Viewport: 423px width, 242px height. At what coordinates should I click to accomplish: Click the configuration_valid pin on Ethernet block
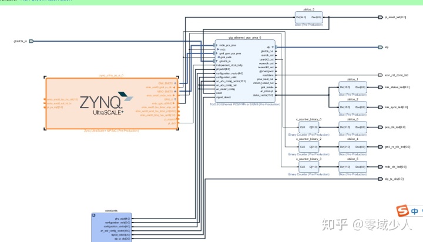click(226, 77)
